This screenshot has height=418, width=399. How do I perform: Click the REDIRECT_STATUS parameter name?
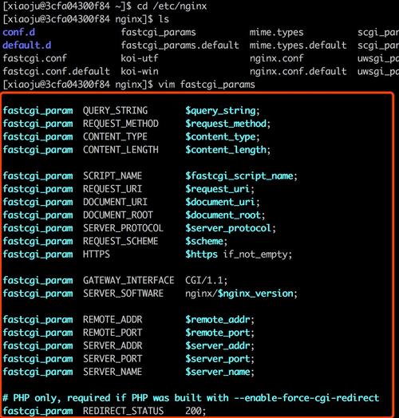click(123, 411)
